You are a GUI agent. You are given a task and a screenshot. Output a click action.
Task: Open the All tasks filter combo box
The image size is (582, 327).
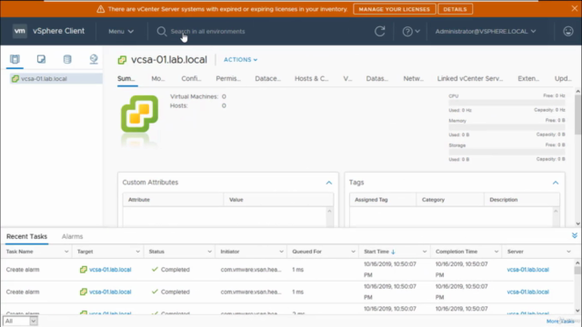coord(20,321)
